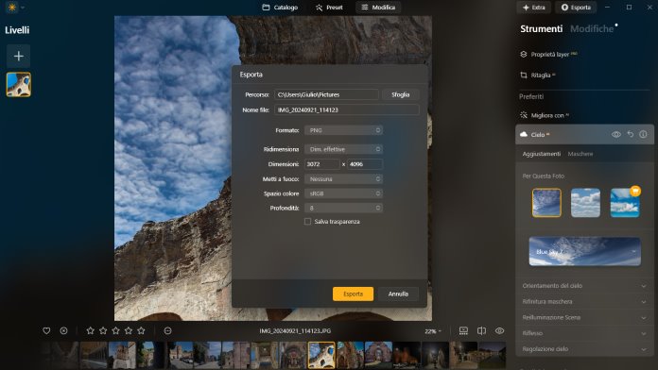The width and height of the screenshot is (658, 370).
Task: Expand the Riflesso section
Action: click(584, 333)
